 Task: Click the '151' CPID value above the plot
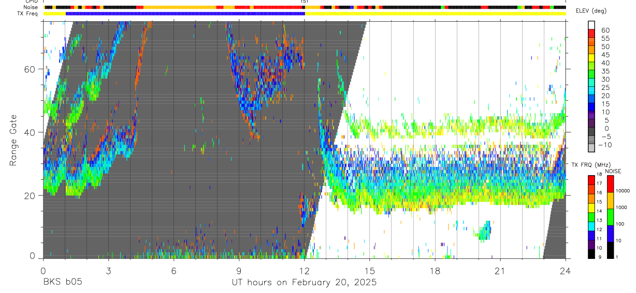tap(305, 2)
